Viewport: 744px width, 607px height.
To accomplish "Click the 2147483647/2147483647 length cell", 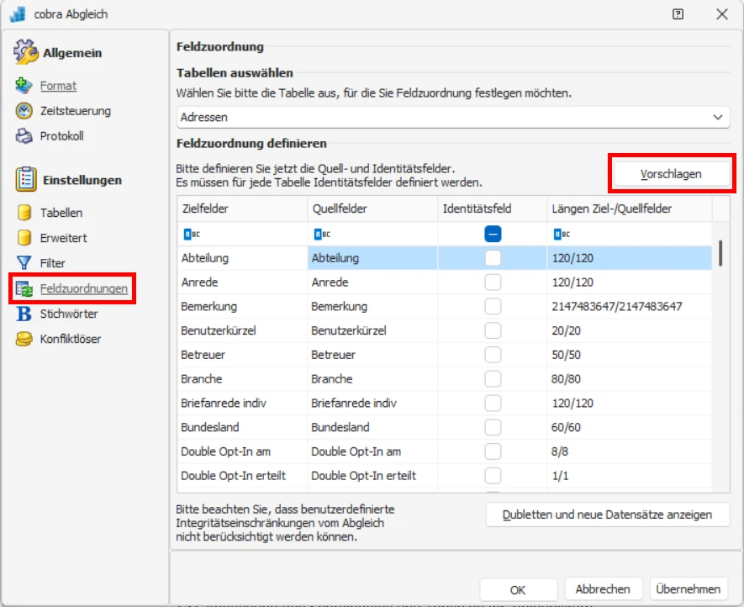I will pyautogui.click(x=630, y=307).
